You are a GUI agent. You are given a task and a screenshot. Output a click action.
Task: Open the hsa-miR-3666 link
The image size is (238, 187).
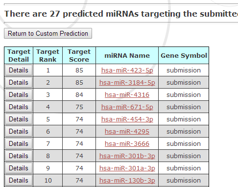[x=127, y=144]
